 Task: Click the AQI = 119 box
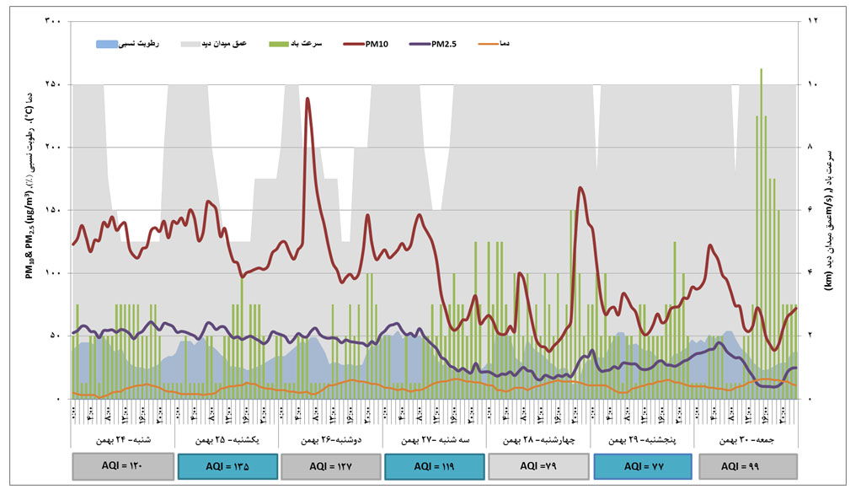click(434, 465)
